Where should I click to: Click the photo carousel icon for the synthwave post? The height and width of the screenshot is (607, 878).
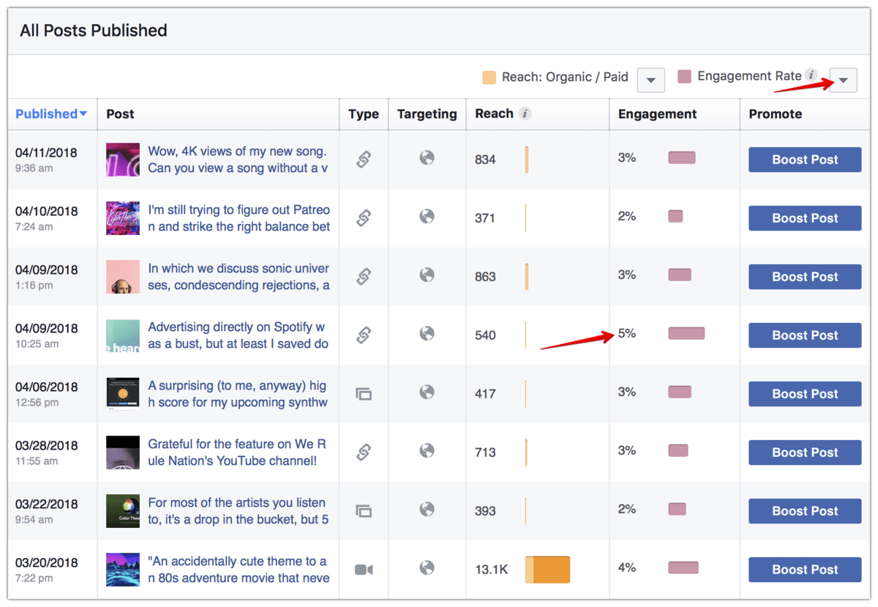click(x=363, y=393)
